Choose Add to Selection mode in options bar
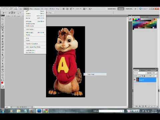The image size is (160, 120). [x=12, y=13]
